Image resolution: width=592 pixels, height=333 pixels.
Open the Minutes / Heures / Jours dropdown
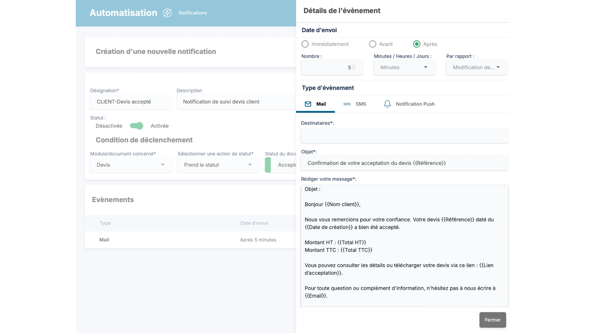click(404, 68)
